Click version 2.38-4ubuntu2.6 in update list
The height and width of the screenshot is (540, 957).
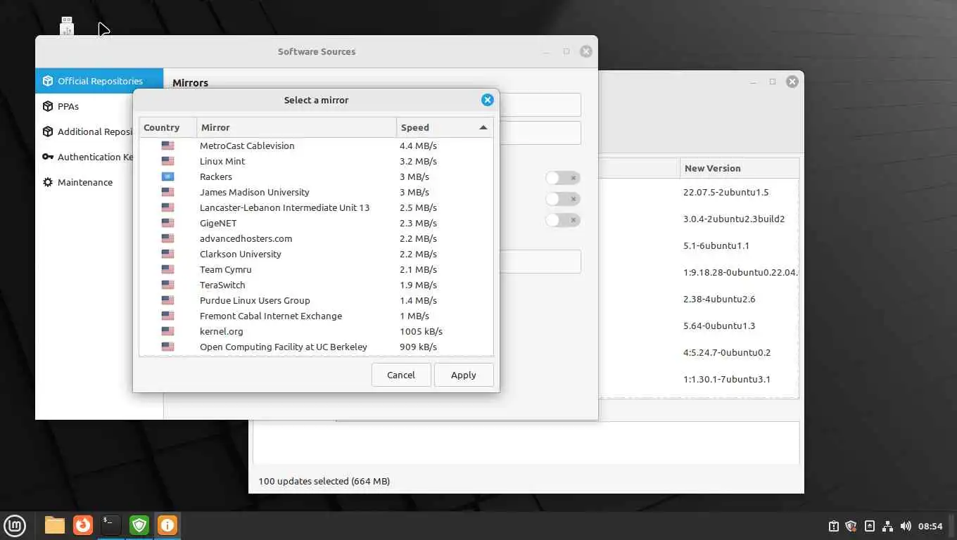coord(719,299)
